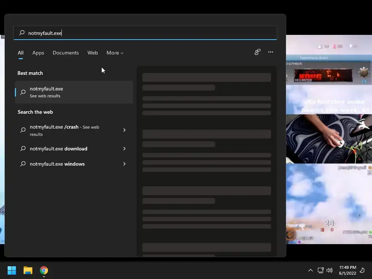Open the network status tray icon
The image size is (372, 279).
coord(320,270)
